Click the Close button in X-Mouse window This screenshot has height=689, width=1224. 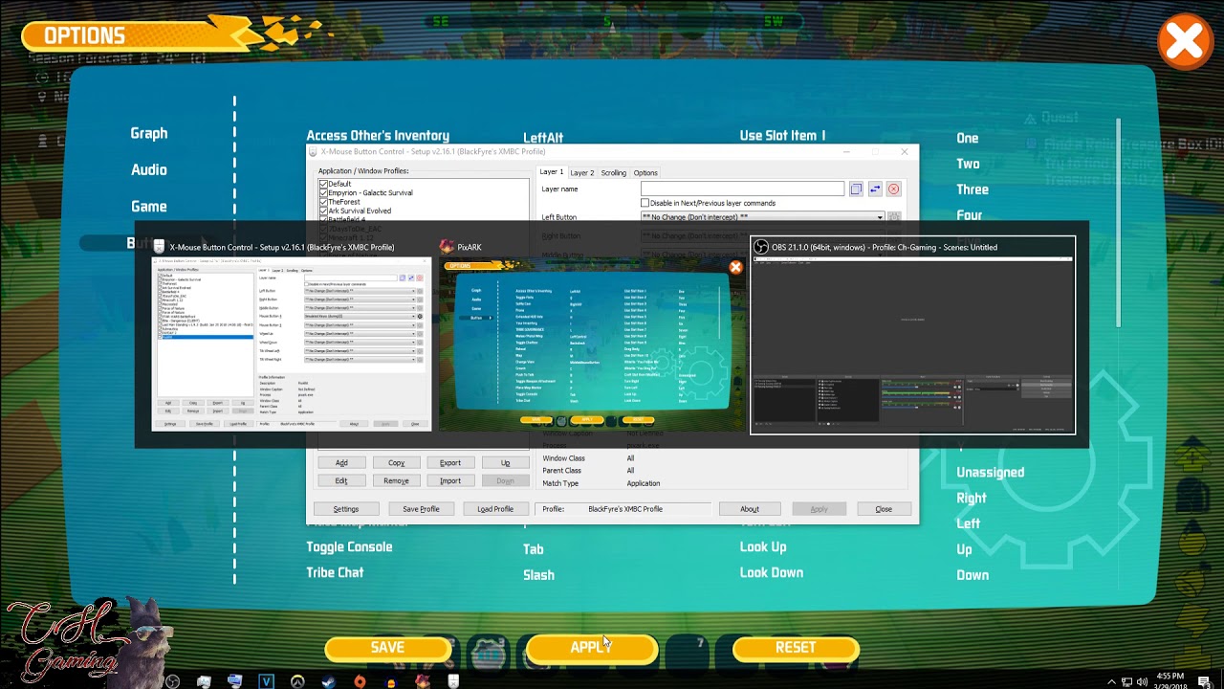(884, 509)
